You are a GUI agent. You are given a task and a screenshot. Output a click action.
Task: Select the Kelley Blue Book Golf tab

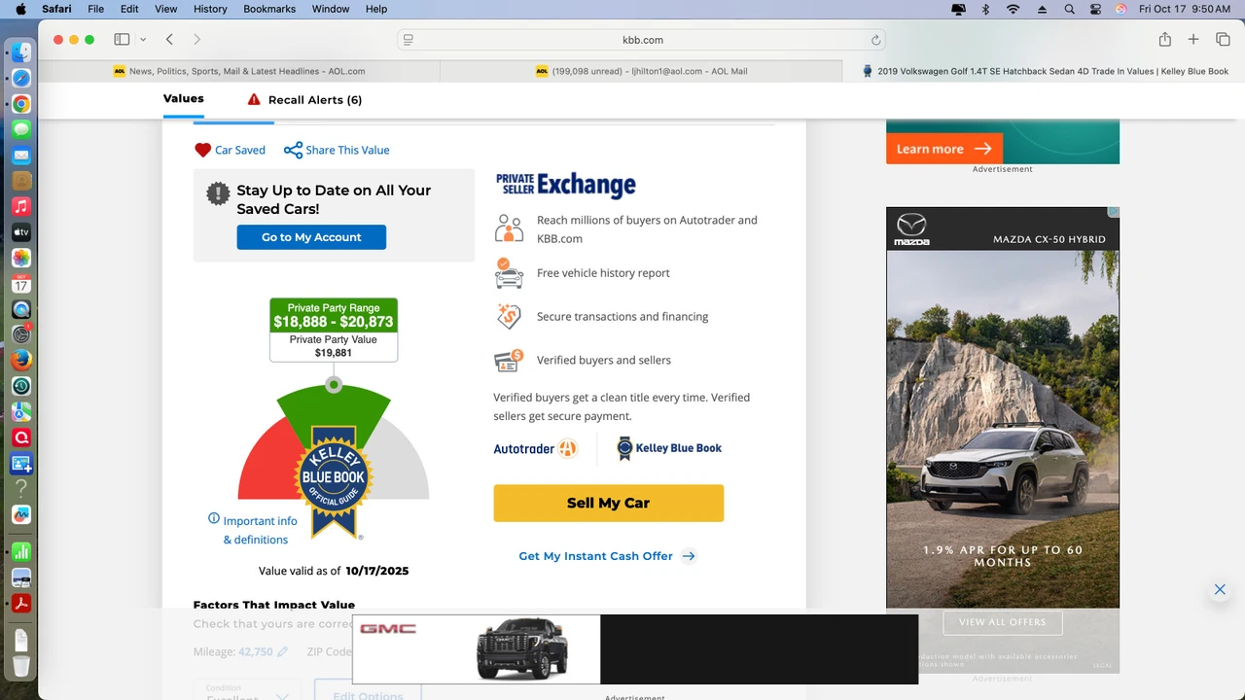coord(1044,71)
